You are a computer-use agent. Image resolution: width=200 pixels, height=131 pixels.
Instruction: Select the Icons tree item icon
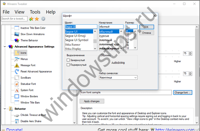17,53
